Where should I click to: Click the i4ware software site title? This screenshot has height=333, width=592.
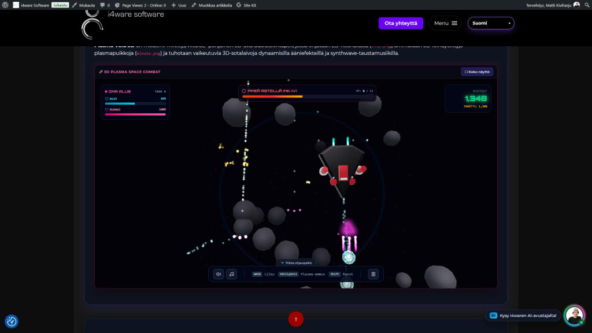point(136,14)
